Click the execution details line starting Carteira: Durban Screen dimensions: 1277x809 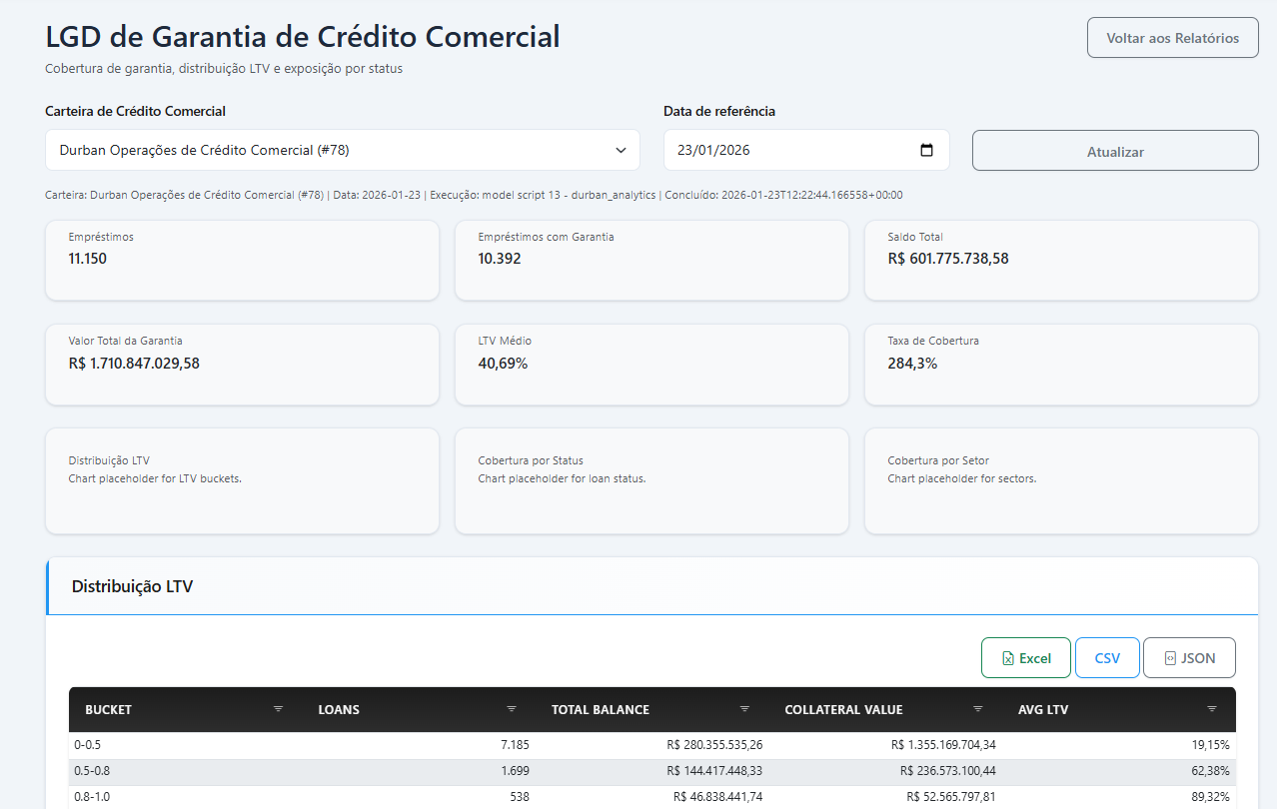tap(474, 196)
